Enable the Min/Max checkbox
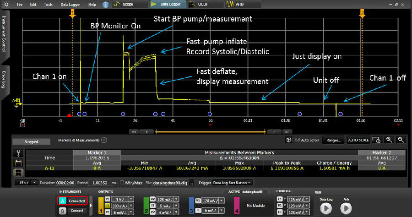Screen dimensions: 412x217 (122, 183)
